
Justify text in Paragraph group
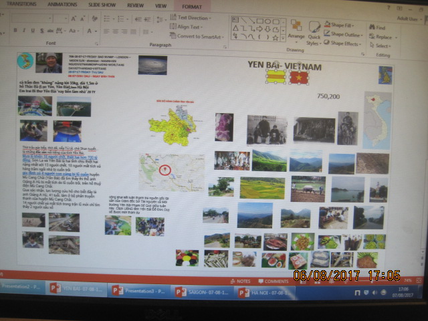pos(134,32)
